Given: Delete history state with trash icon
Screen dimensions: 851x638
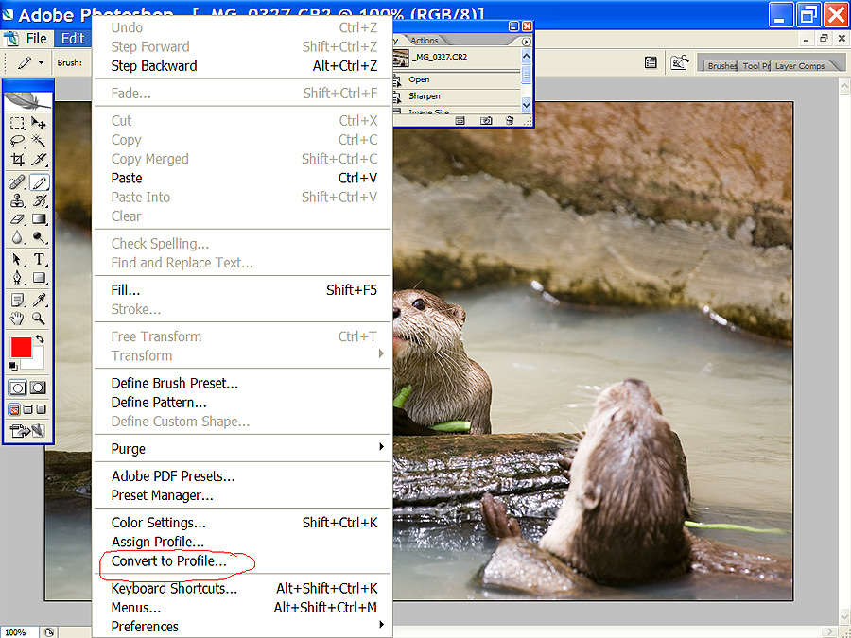Looking at the screenshot, I should point(510,121).
